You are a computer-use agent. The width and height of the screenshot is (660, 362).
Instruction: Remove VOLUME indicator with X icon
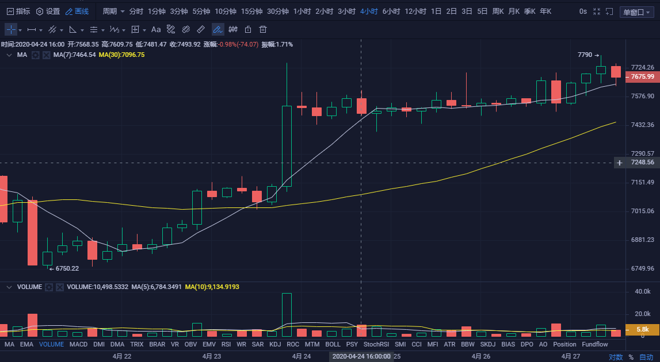[60, 287]
